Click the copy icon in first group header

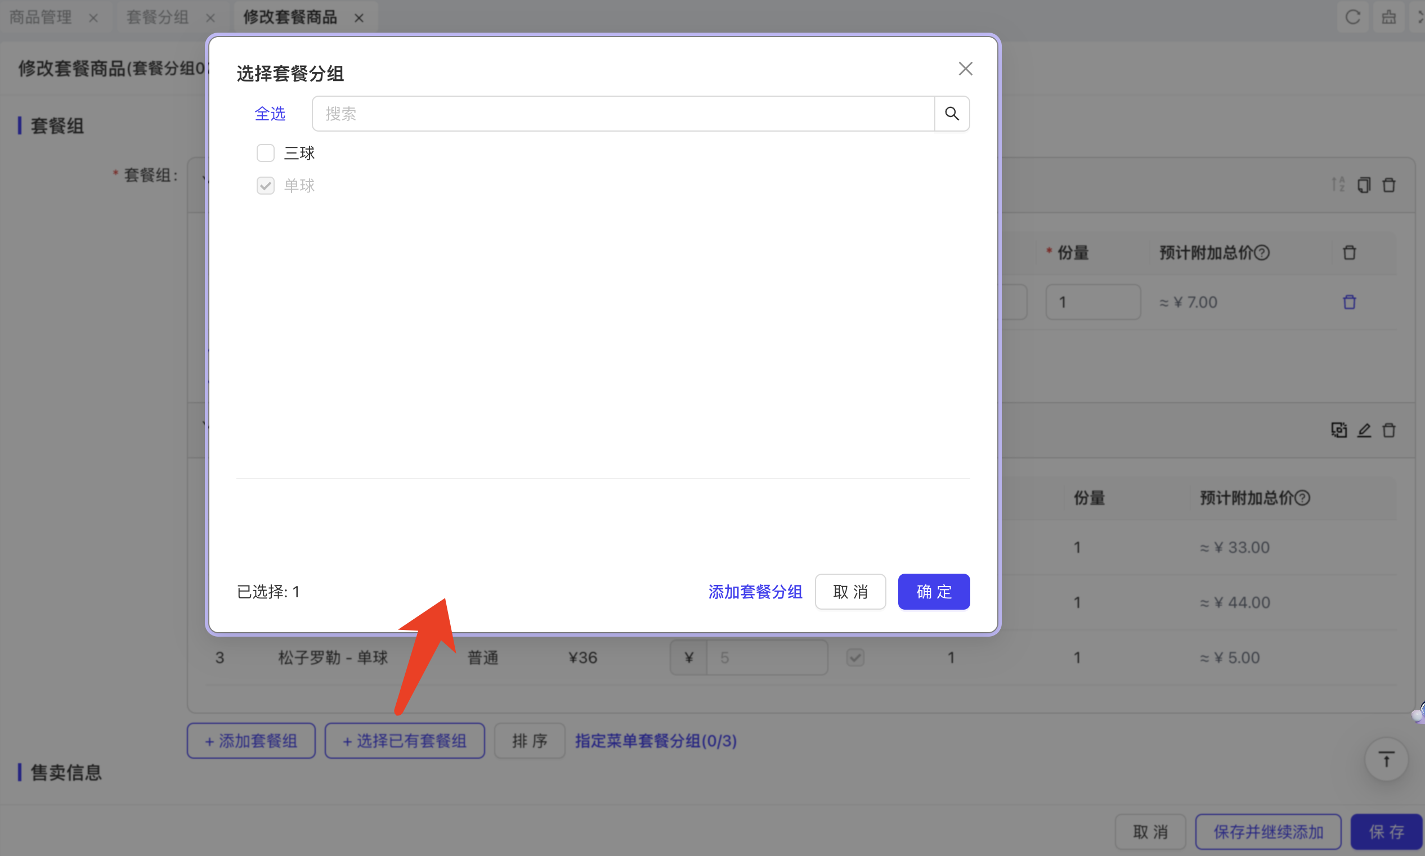[x=1363, y=184]
